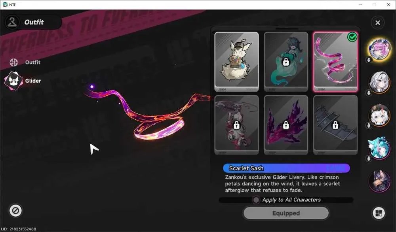Select the locked teal ghost glider card
The image size is (396, 232).
tap(286, 62)
